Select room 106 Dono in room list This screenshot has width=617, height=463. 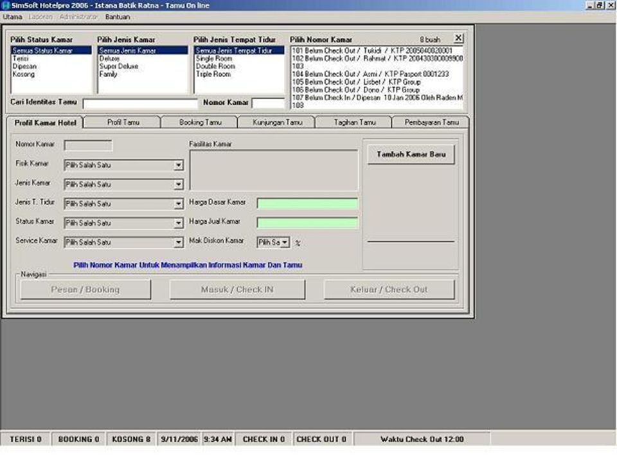coord(377,90)
